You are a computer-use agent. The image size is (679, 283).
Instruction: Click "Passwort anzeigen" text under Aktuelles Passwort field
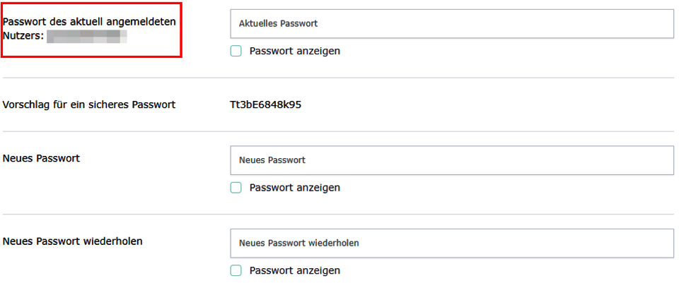coord(295,51)
